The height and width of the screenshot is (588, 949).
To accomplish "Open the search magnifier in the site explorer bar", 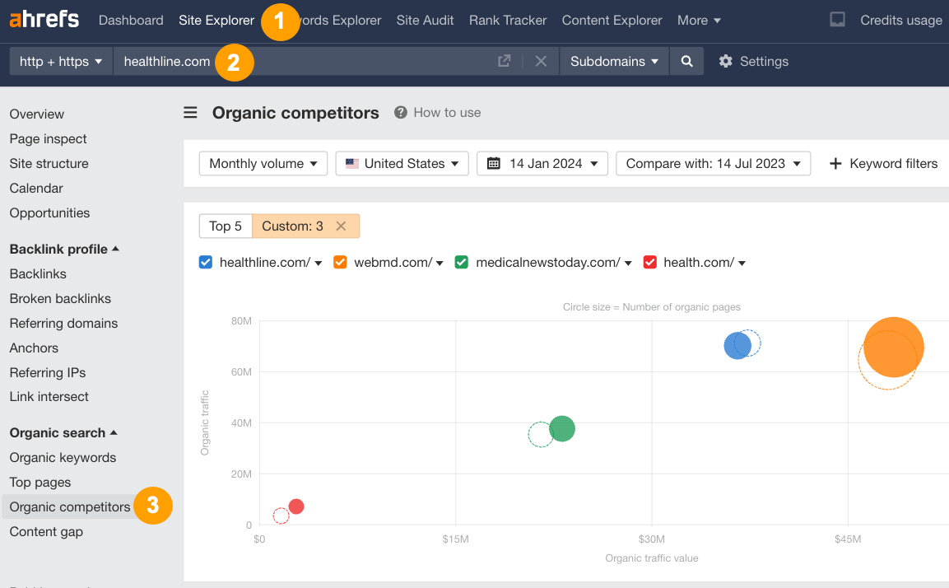I will point(686,61).
